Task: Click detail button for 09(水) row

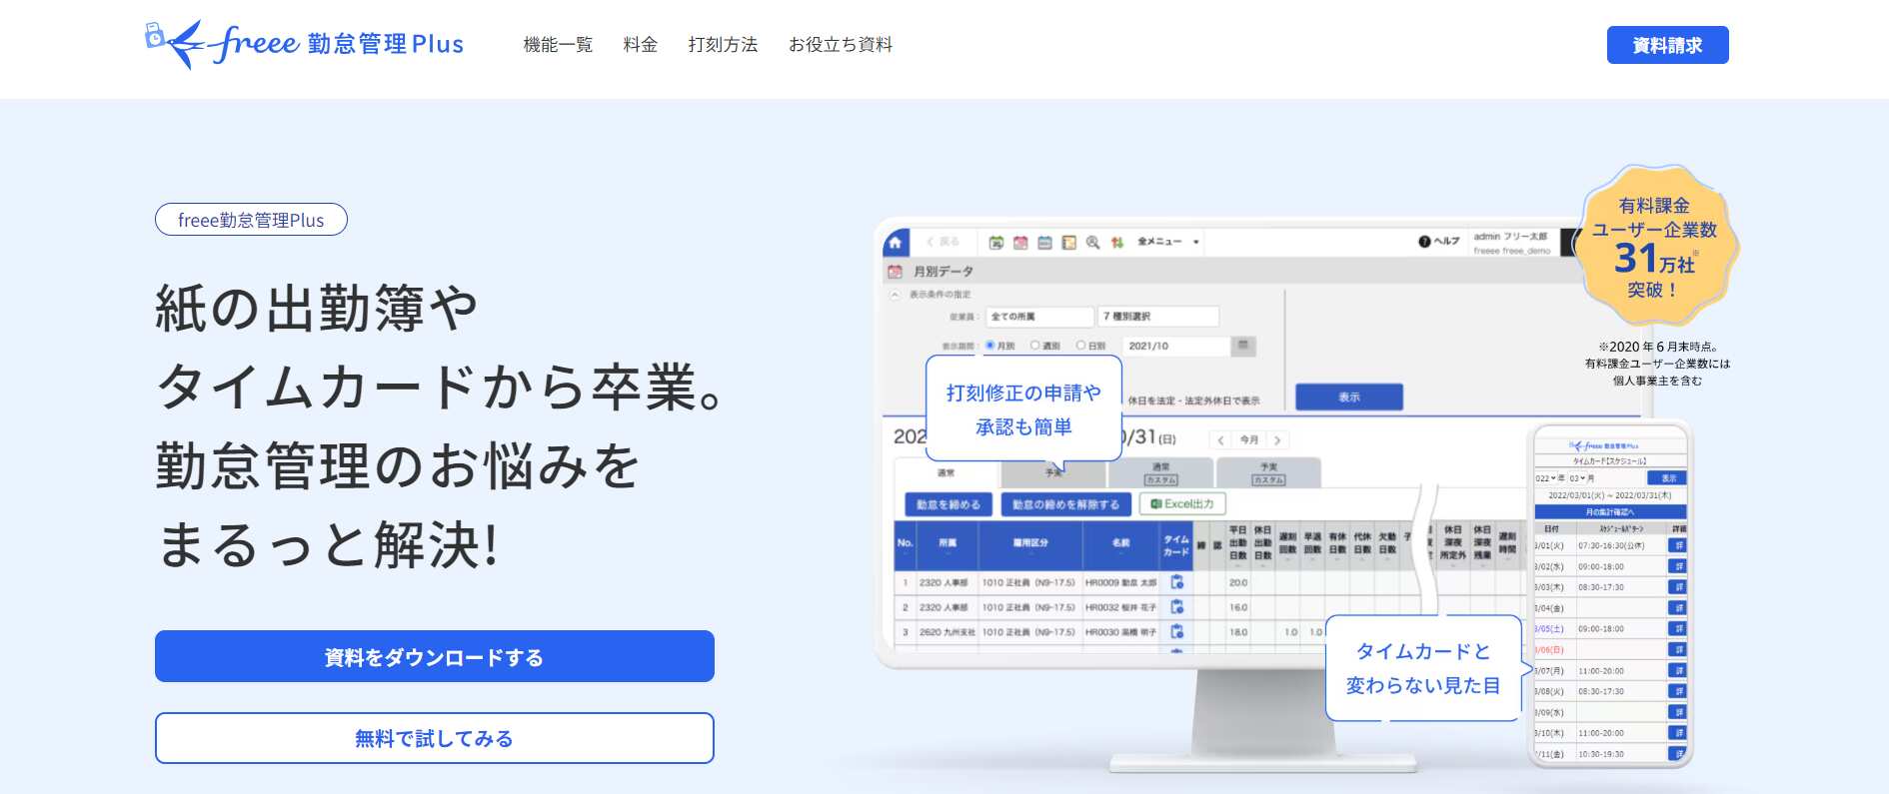Action: click(x=1677, y=712)
